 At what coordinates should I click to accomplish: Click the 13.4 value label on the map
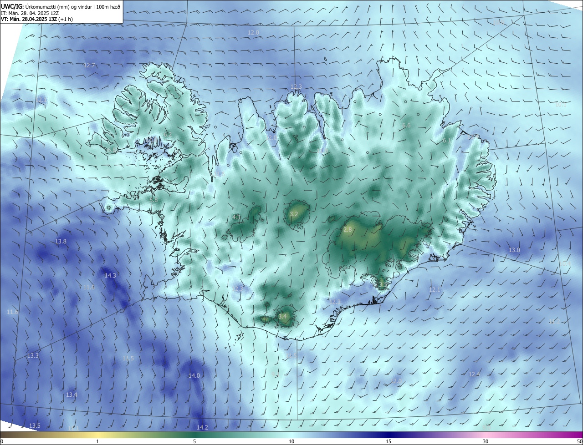pyautogui.click(x=72, y=395)
